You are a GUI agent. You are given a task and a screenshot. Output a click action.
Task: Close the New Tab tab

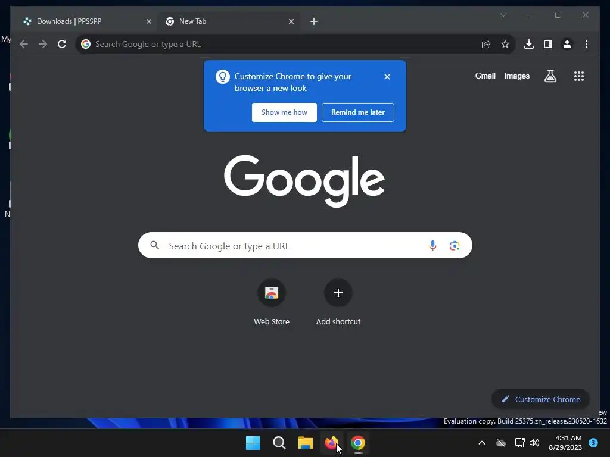pos(291,21)
